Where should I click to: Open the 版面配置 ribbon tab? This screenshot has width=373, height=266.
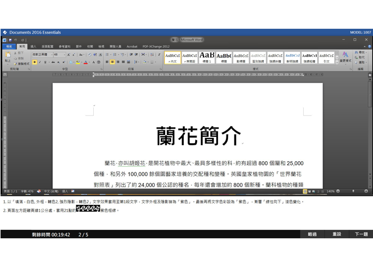[47, 46]
